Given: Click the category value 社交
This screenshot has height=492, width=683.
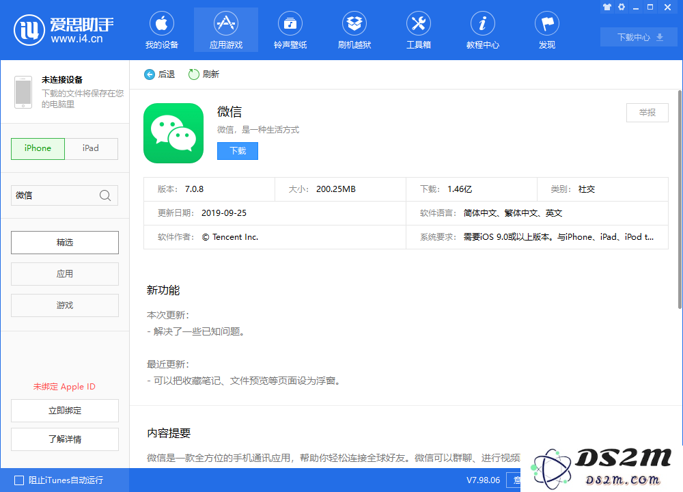Looking at the screenshot, I should click(x=586, y=189).
